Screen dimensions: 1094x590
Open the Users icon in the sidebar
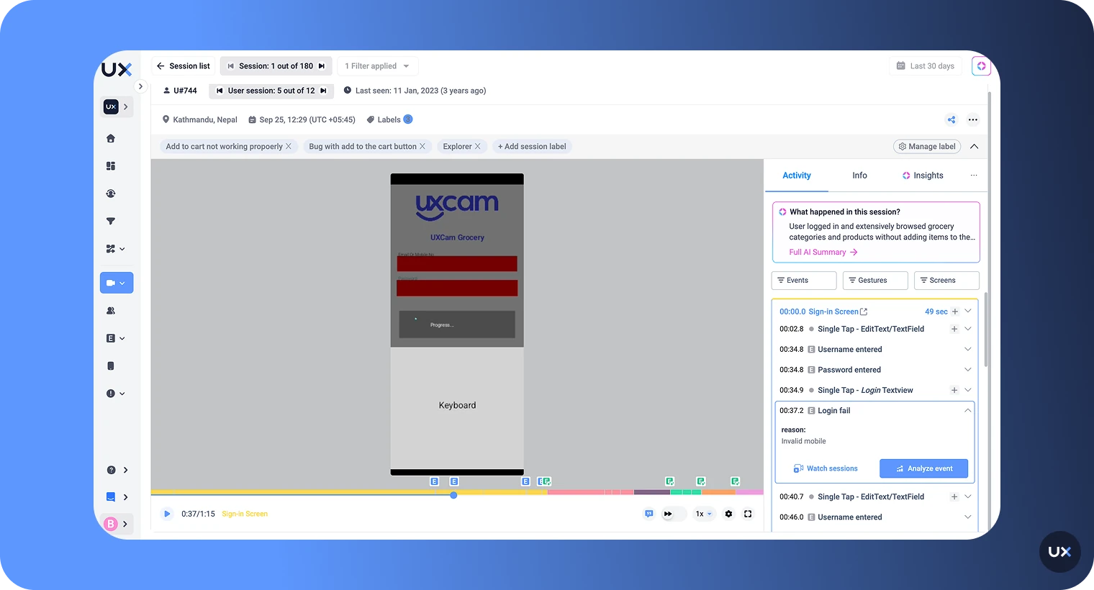(111, 311)
